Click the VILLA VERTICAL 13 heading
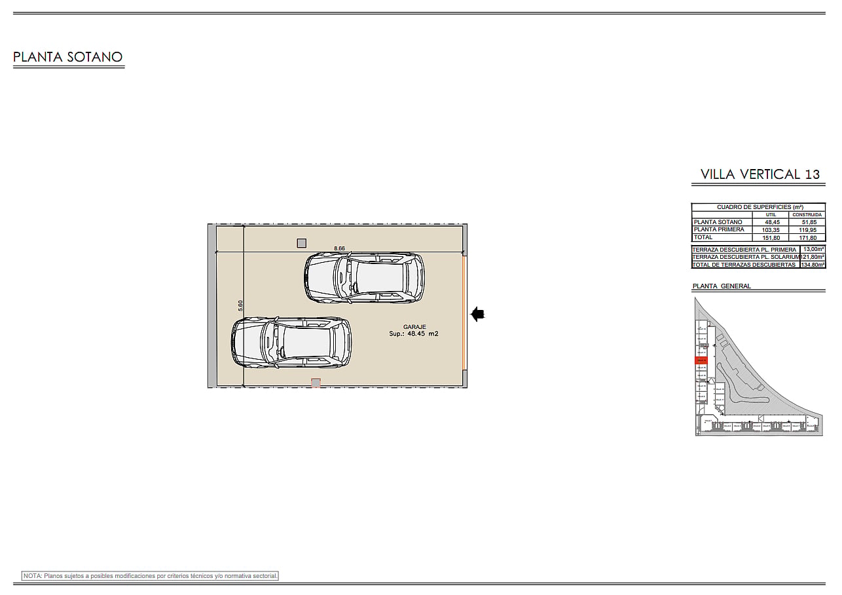842x595 pixels. coord(760,174)
